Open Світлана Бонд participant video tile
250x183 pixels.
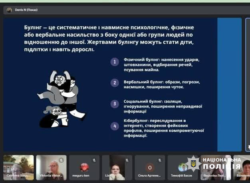pyautogui.click(x=18, y=167)
